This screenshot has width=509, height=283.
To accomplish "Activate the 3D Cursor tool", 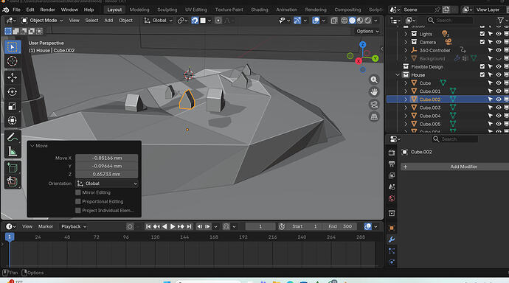I will [x=13, y=61].
